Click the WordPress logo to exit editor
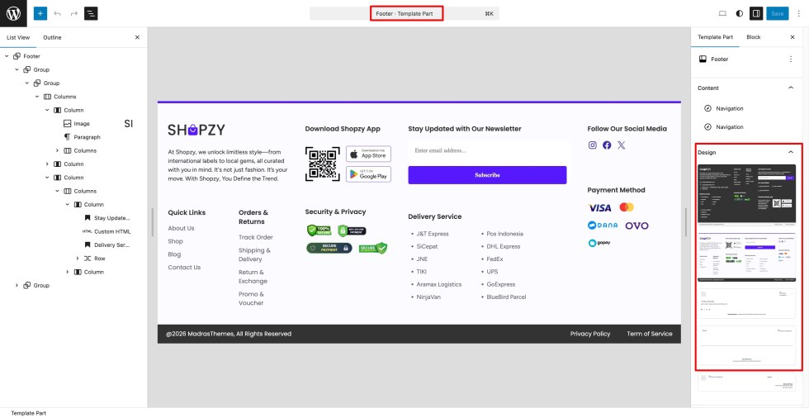The width and height of the screenshot is (809, 418). click(13, 13)
